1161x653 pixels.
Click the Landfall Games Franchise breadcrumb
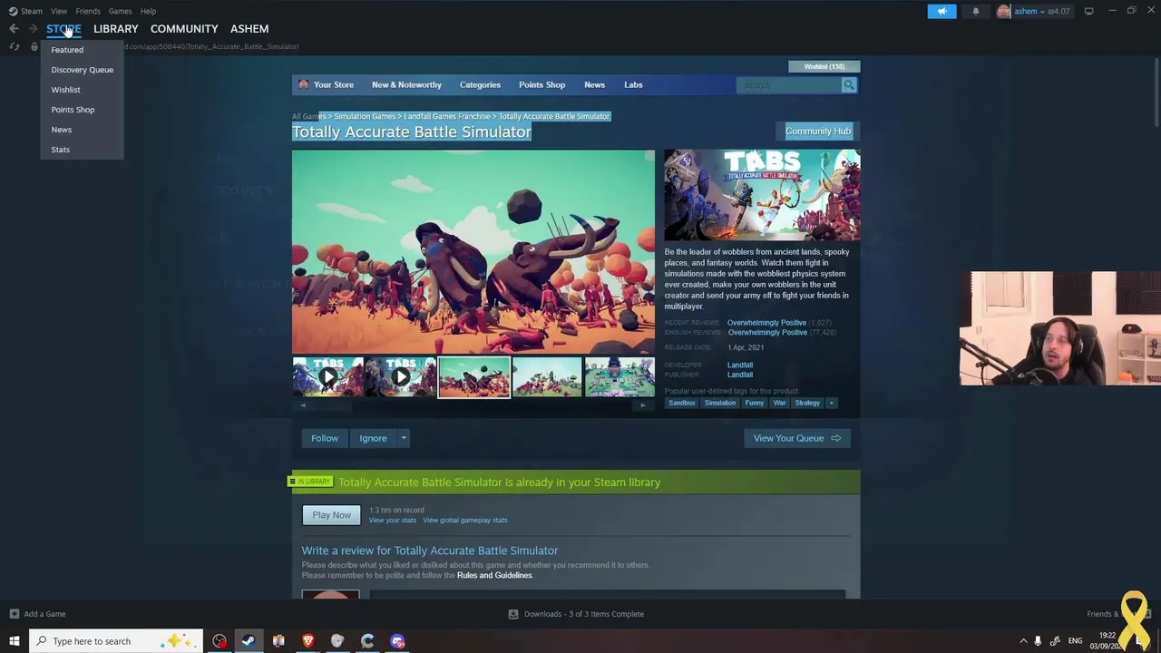coord(447,116)
